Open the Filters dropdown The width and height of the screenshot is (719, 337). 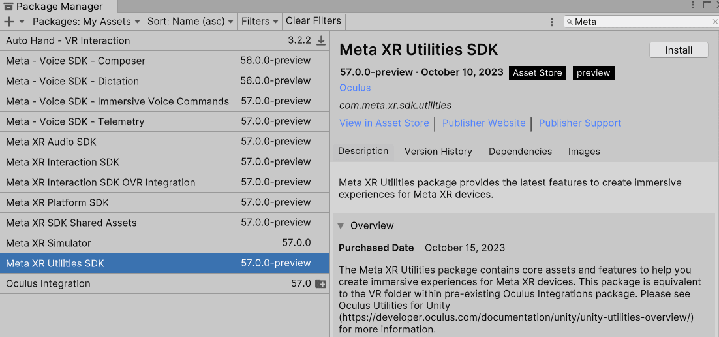click(x=260, y=21)
